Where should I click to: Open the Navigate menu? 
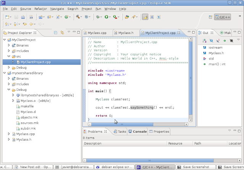(x=57, y=9)
